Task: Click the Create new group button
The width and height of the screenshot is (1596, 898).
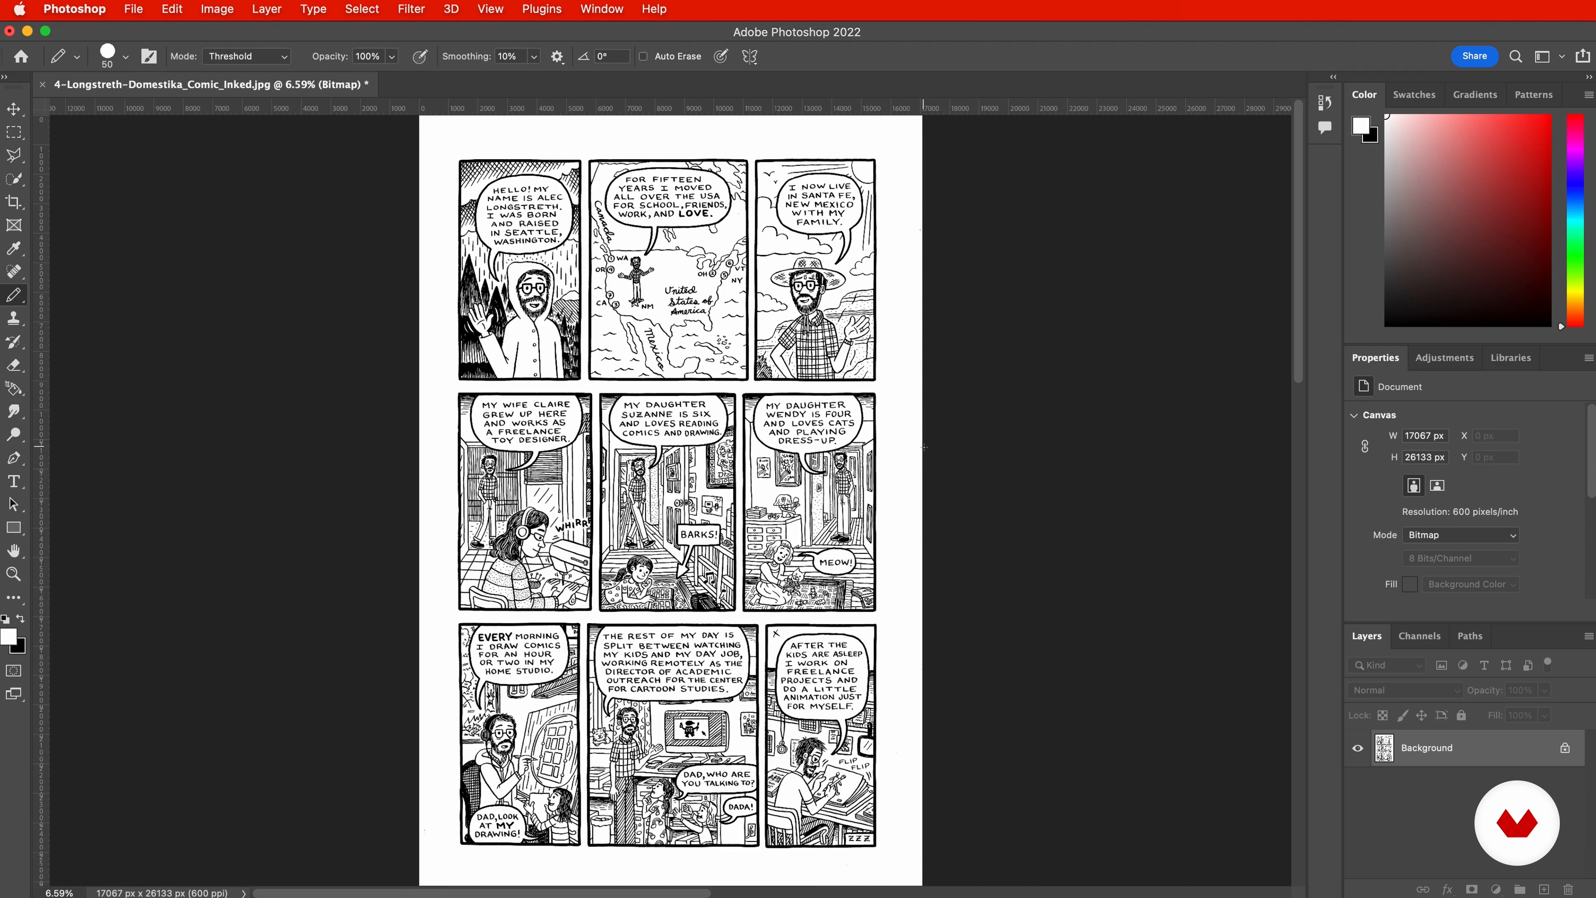Action: pos(1520,889)
